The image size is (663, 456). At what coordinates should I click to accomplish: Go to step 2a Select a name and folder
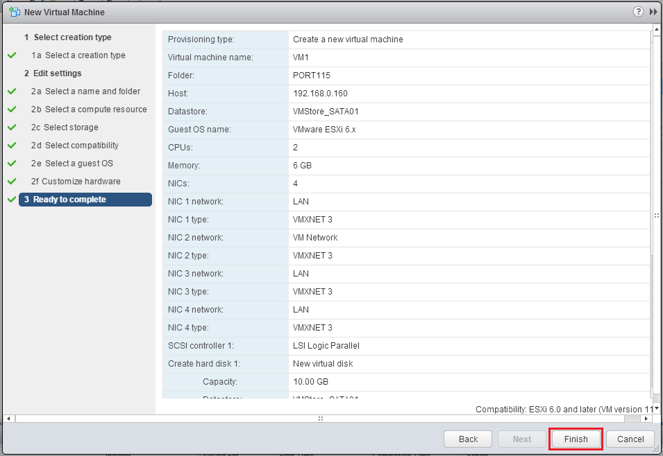click(x=85, y=91)
